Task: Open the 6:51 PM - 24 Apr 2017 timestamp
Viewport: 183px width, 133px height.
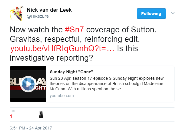Action: pos(31,128)
